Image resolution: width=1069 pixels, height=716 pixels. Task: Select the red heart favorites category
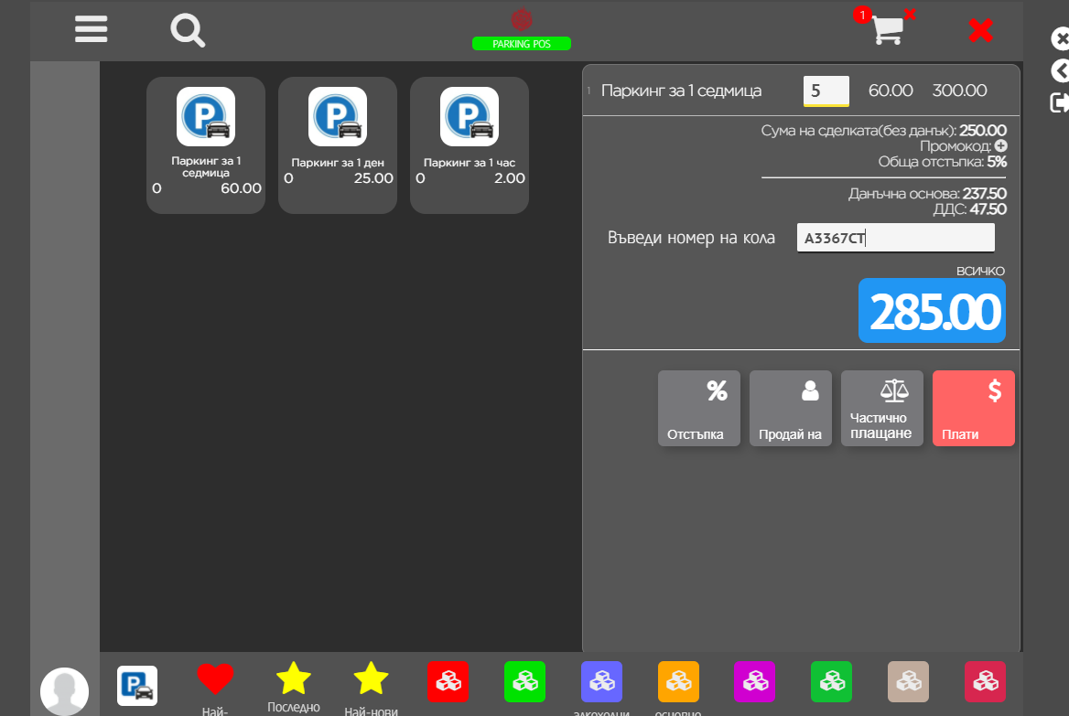216,679
